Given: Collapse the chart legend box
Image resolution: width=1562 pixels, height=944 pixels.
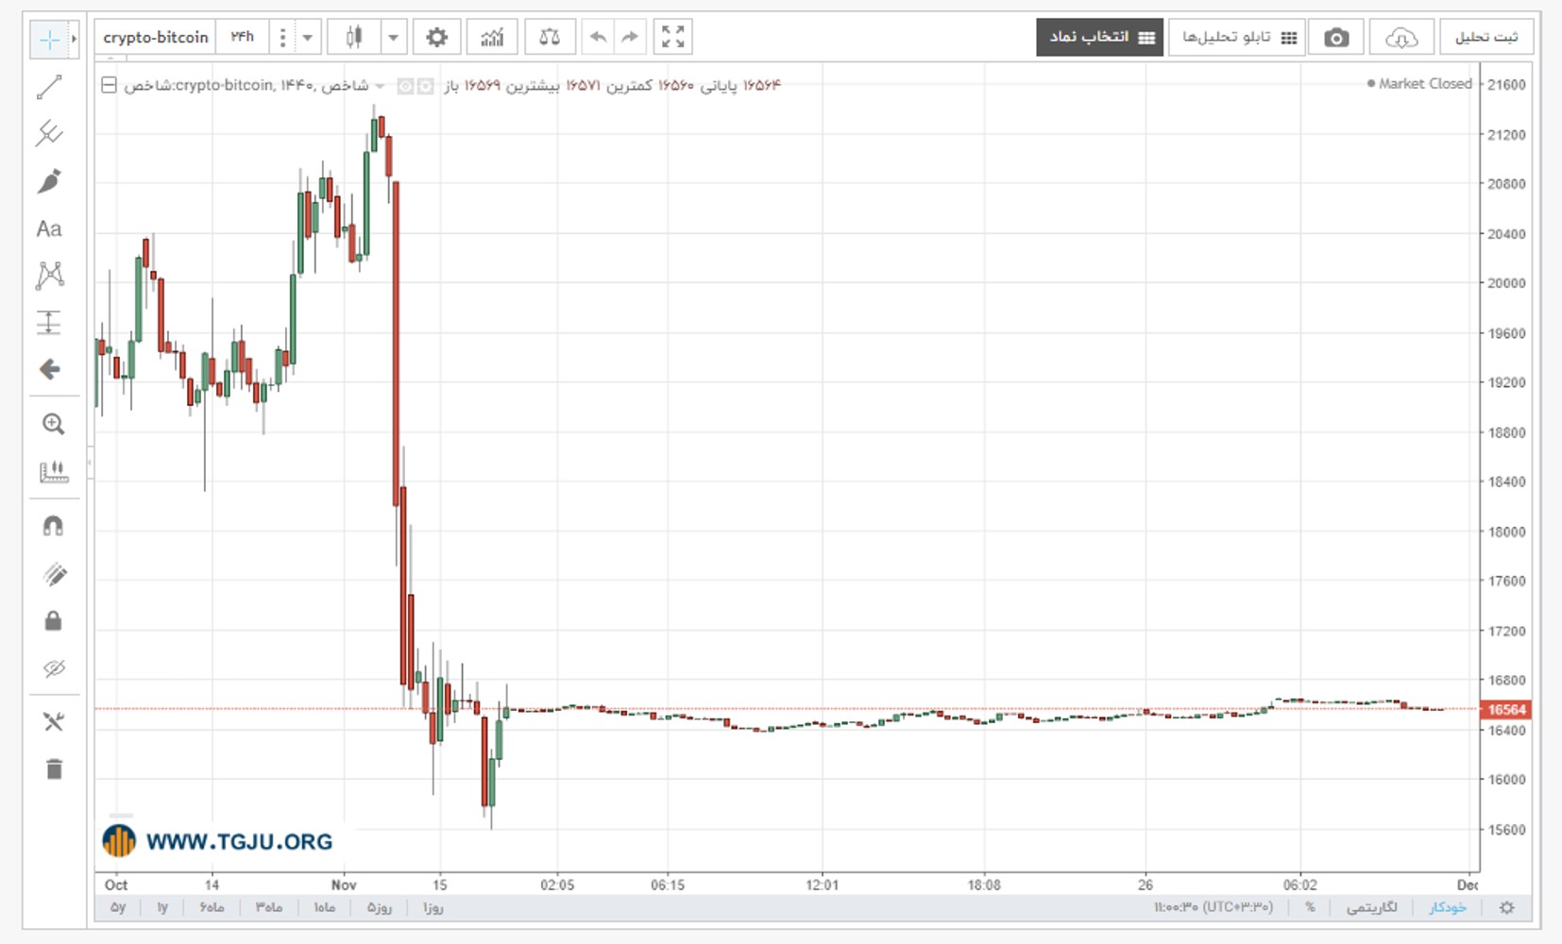Looking at the screenshot, I should (109, 85).
